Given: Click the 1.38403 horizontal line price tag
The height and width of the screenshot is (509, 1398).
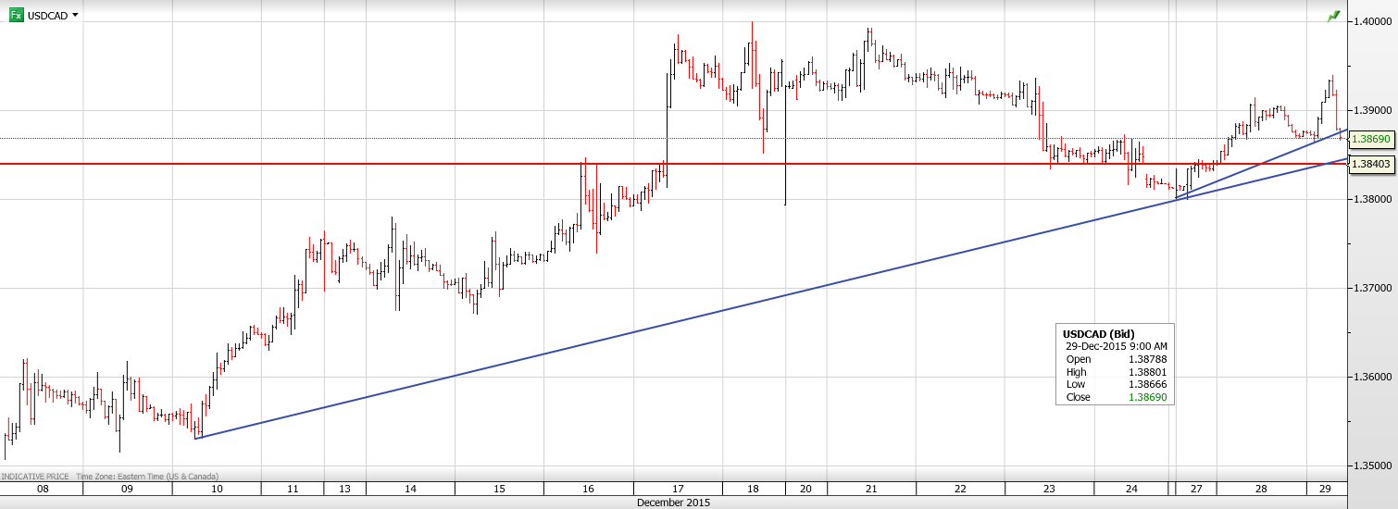Looking at the screenshot, I should pos(1371,164).
